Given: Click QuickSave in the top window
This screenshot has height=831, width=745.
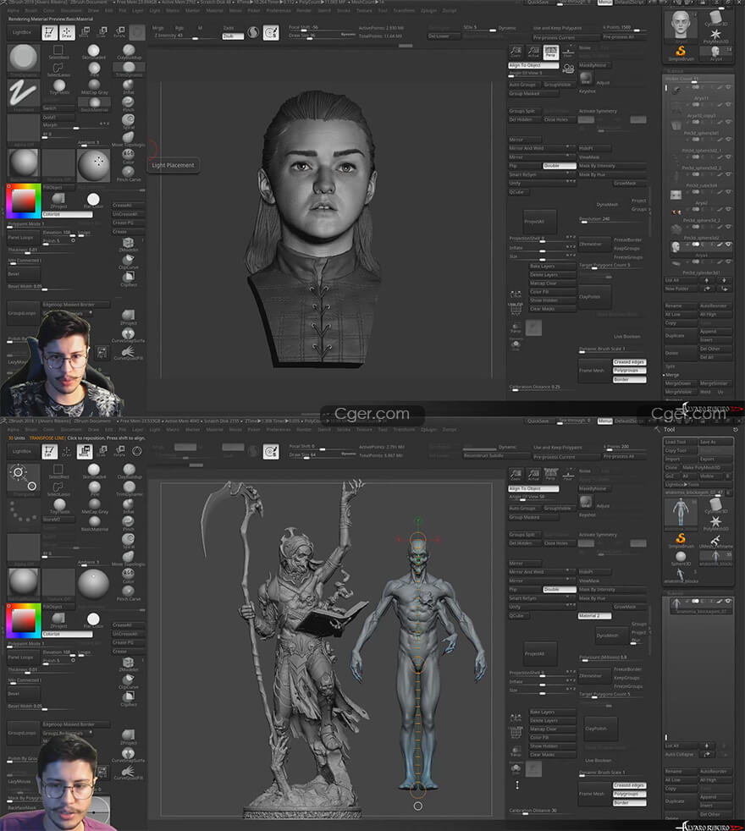Looking at the screenshot, I should [538, 3].
